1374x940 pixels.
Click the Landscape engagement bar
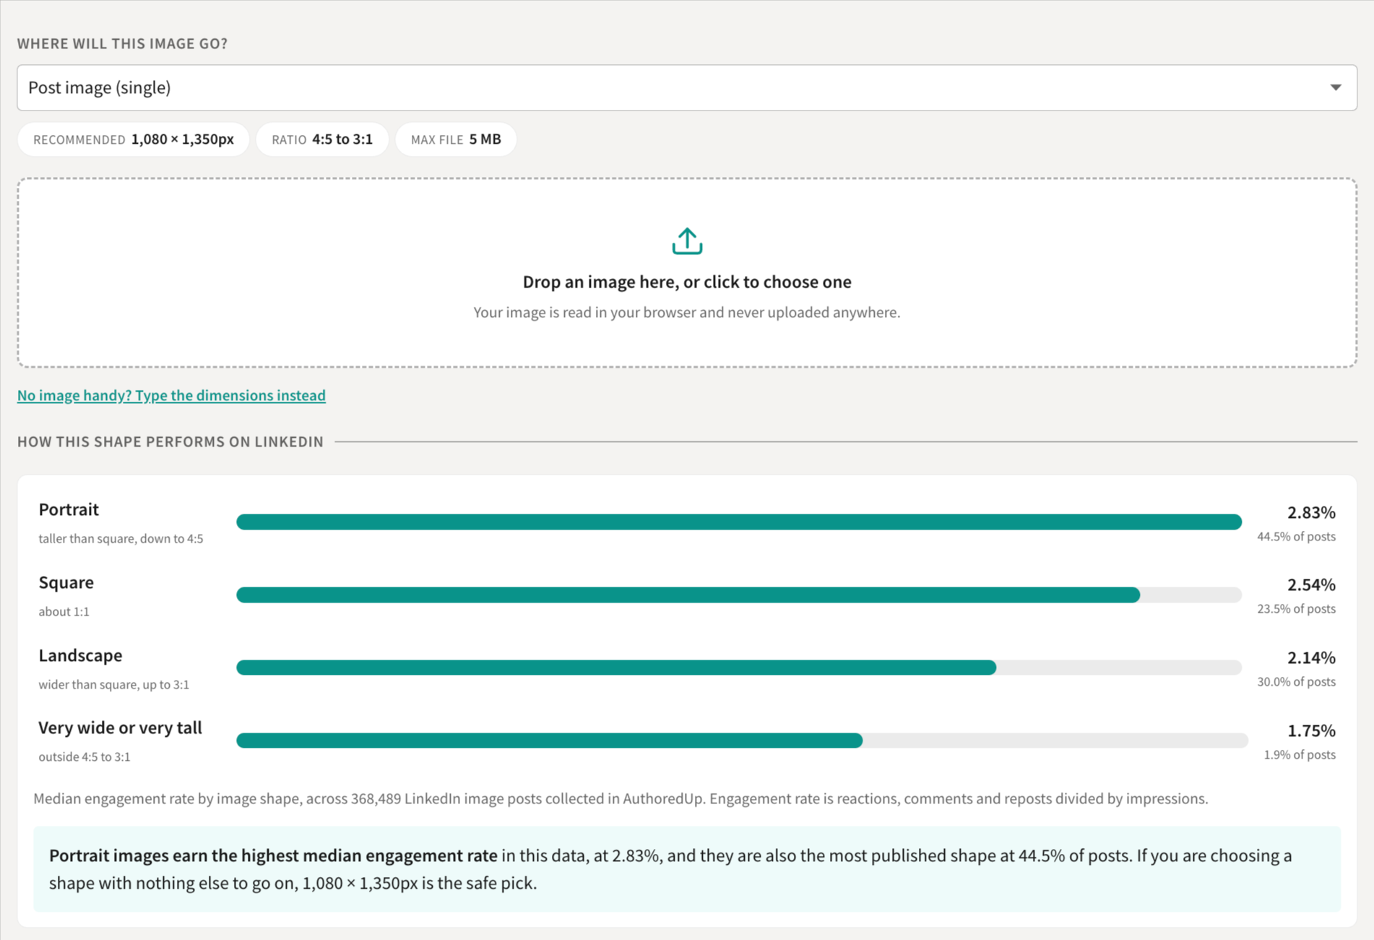(739, 667)
